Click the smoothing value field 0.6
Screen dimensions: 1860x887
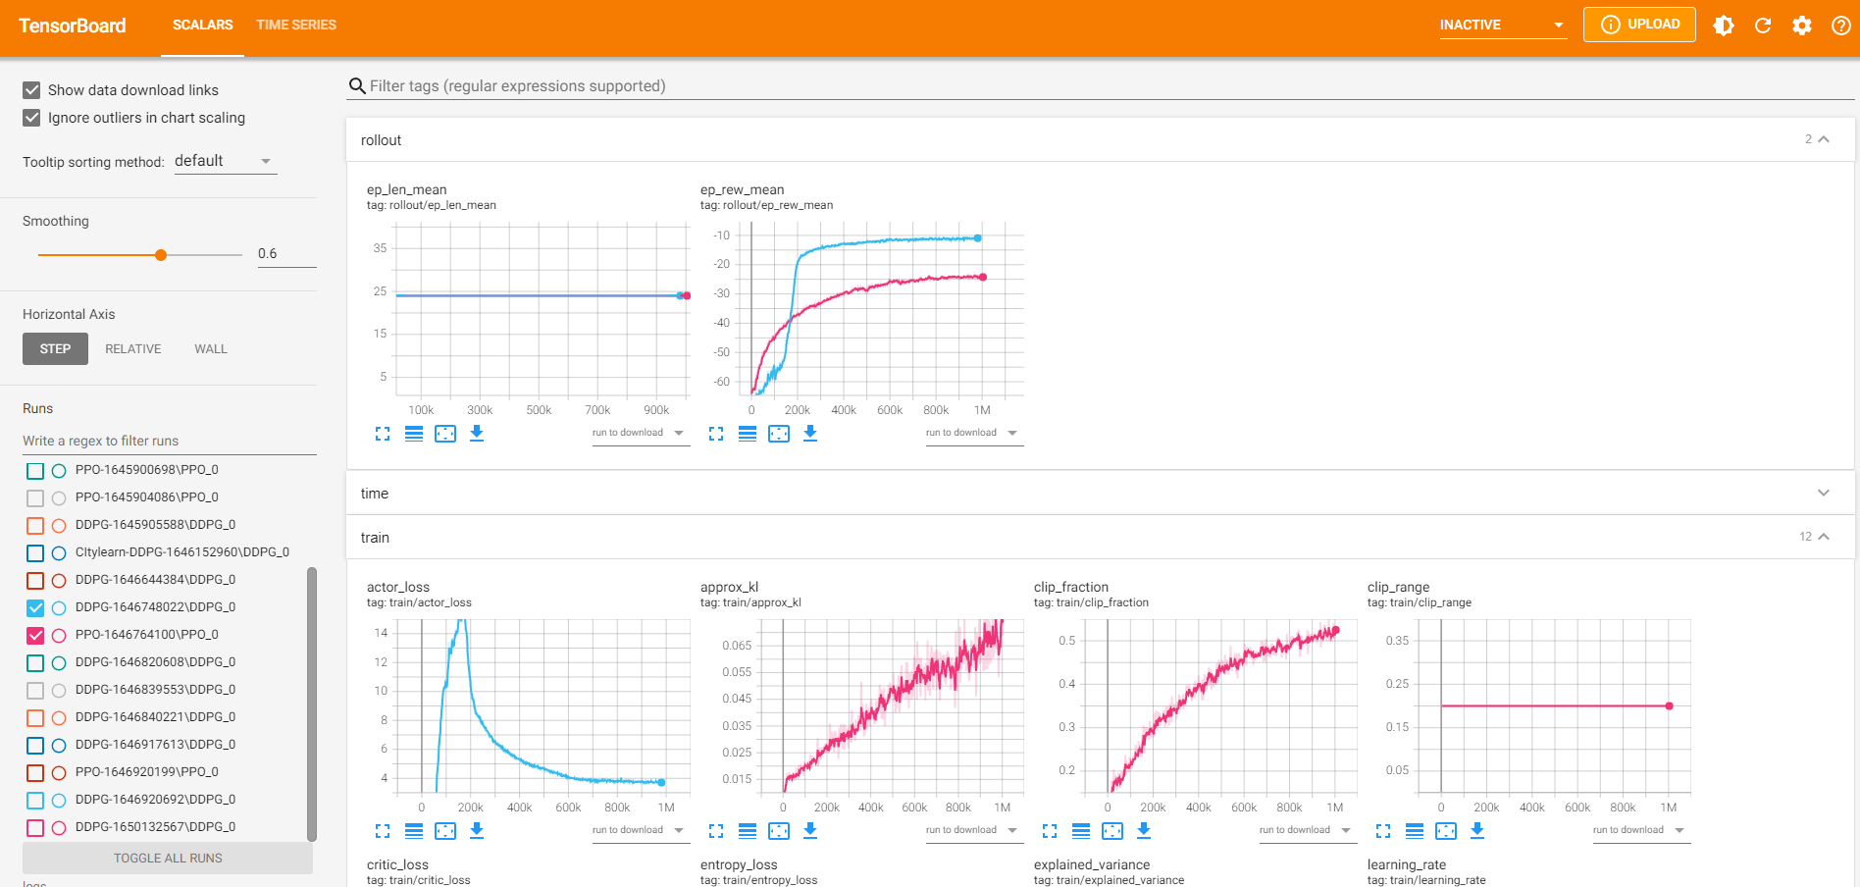coord(286,254)
